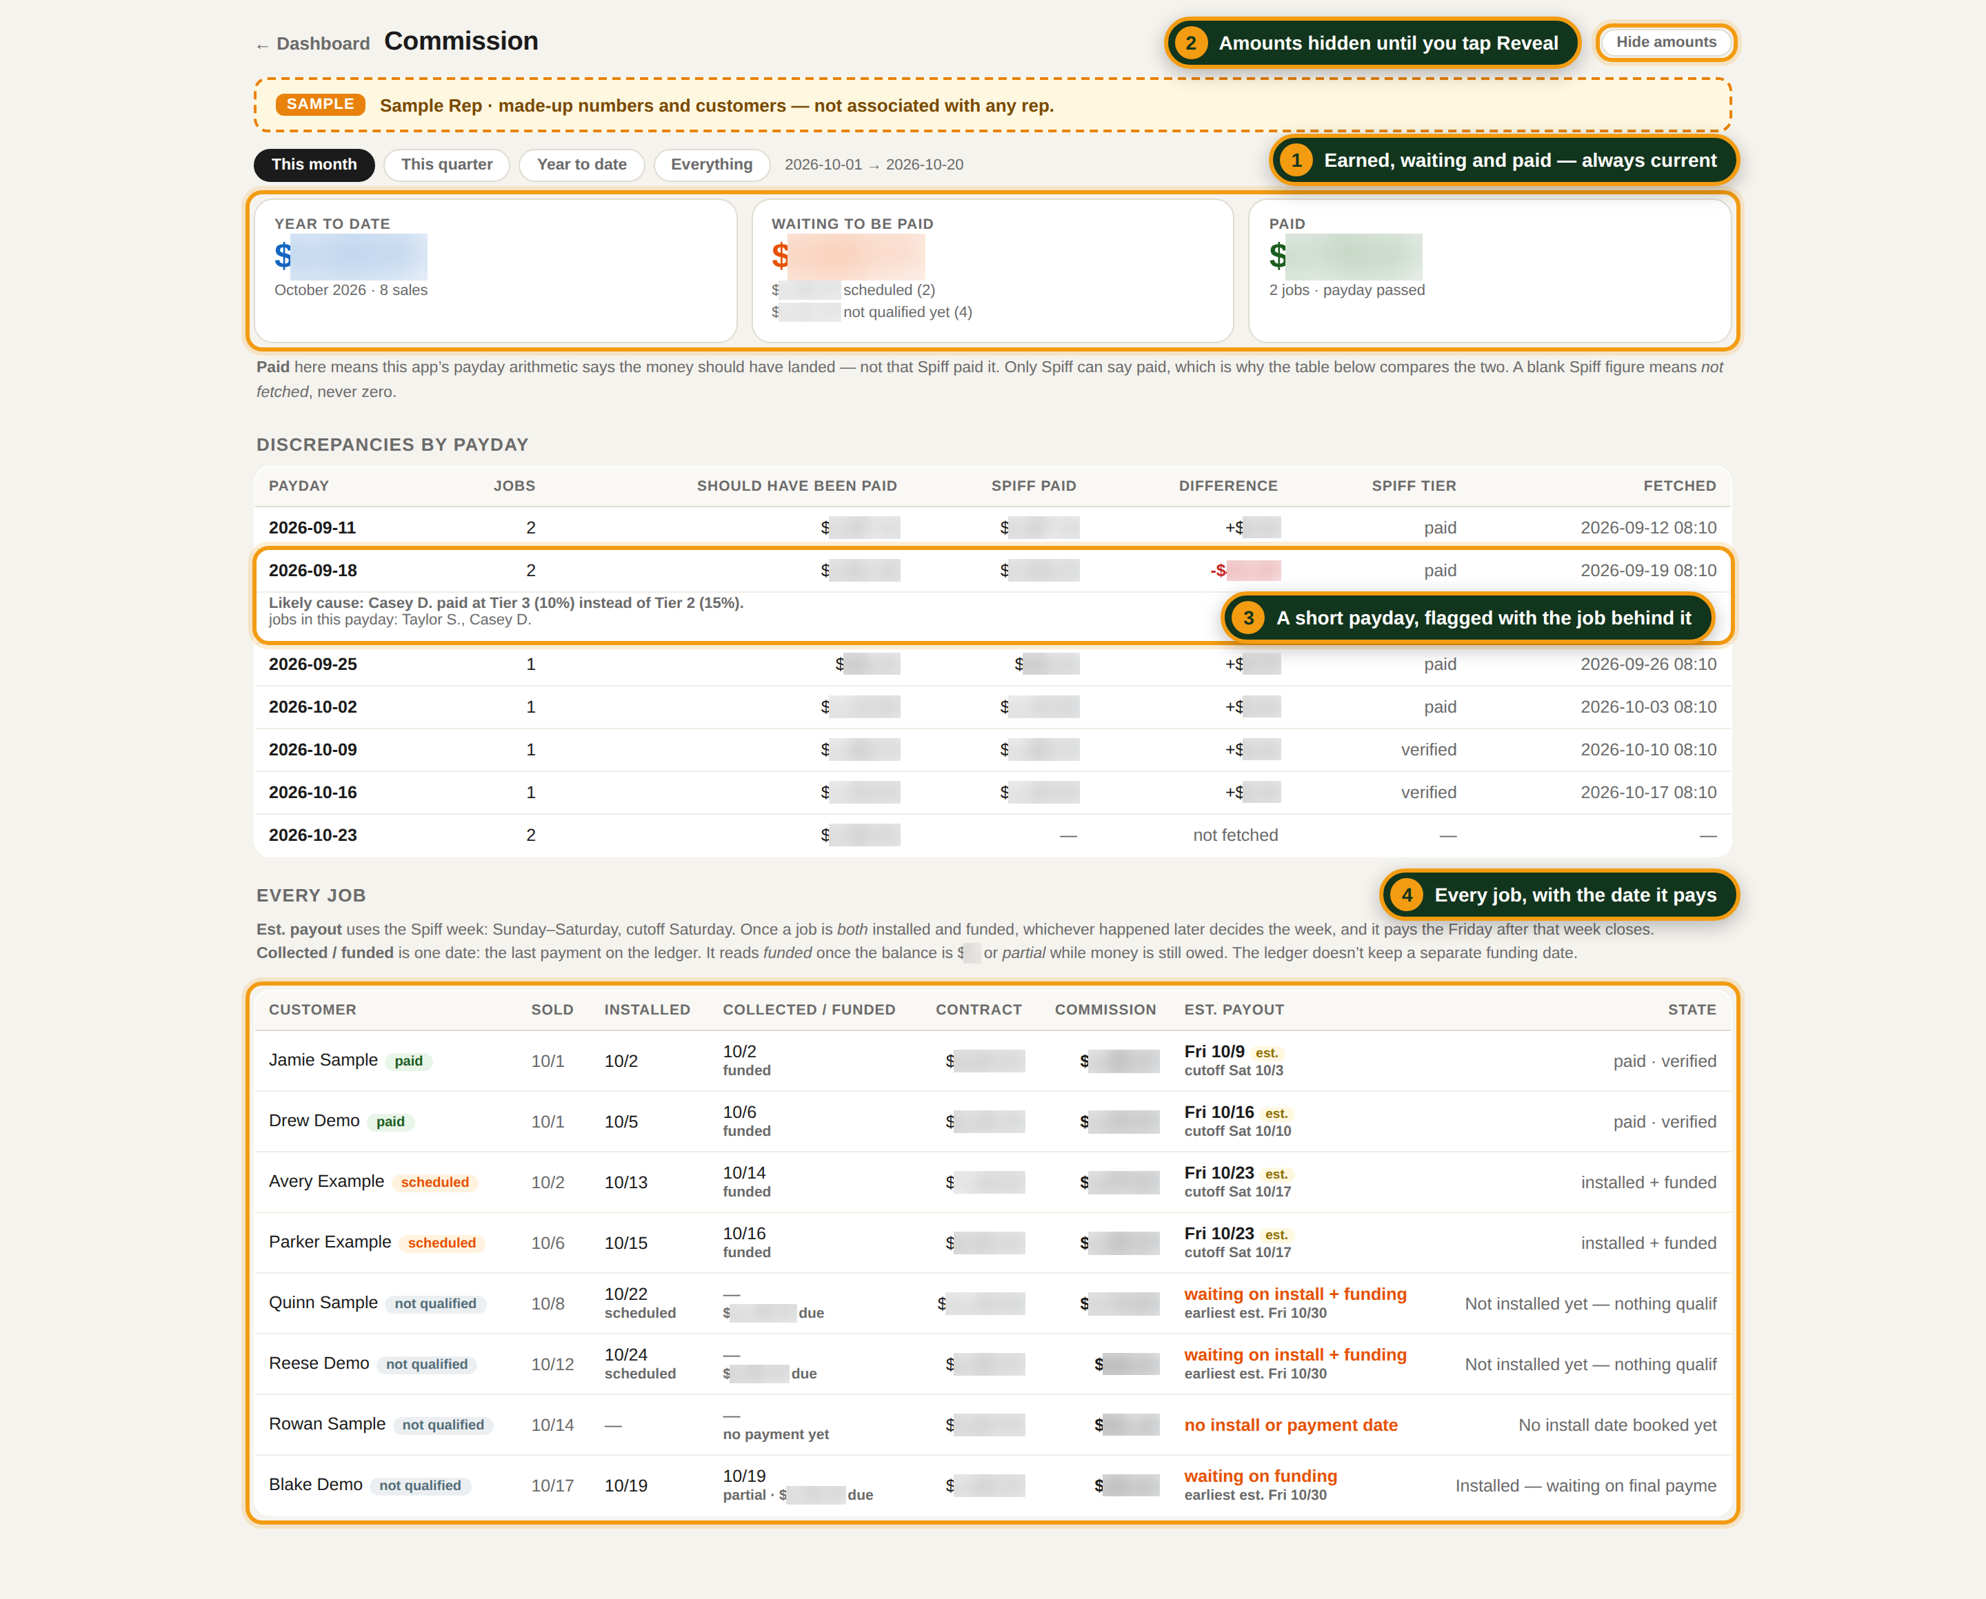The height and width of the screenshot is (1599, 1986).
Task: Click the numbered badge 2 callout
Action: pos(1191,43)
